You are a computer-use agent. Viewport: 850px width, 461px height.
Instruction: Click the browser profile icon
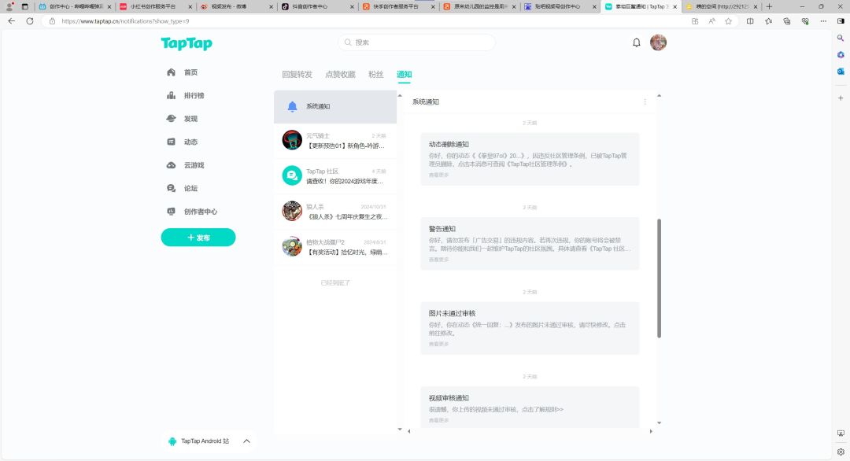(x=9, y=6)
